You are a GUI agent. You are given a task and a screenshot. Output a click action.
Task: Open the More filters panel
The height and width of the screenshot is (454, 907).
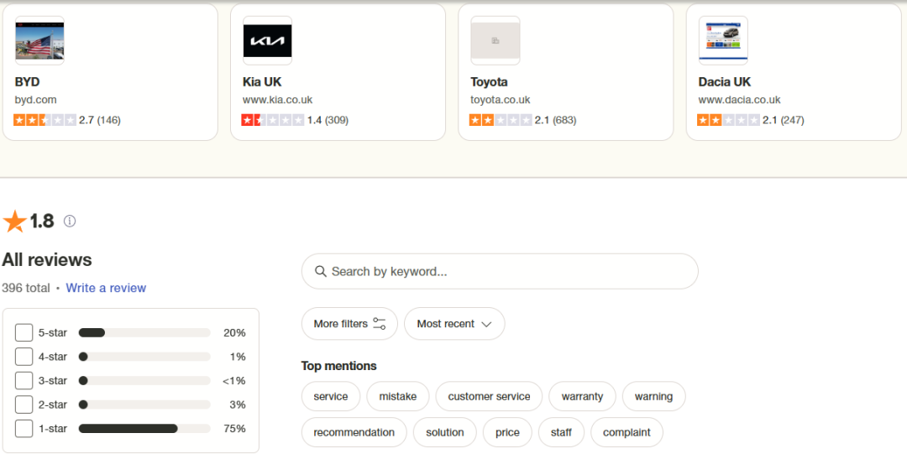[x=349, y=324]
